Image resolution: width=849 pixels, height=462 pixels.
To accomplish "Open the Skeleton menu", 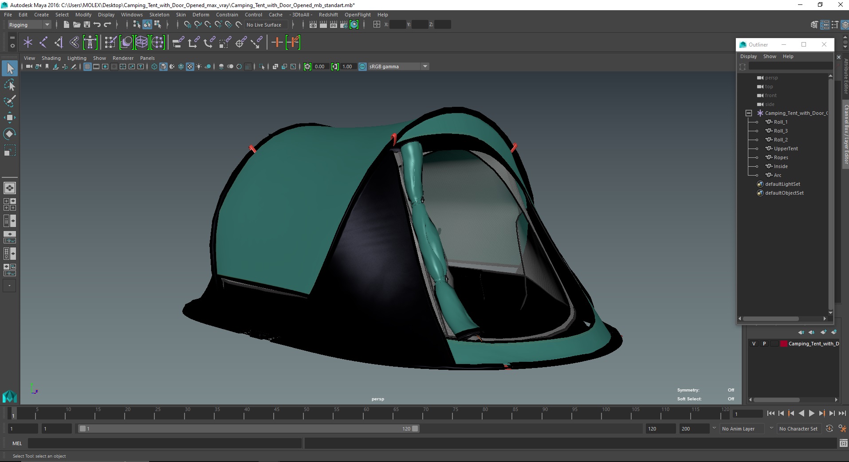I will pos(159,15).
